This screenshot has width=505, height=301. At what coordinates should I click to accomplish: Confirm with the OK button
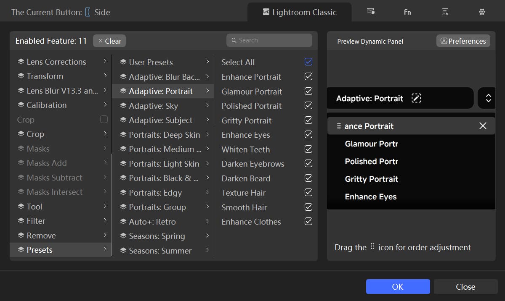[x=398, y=287]
